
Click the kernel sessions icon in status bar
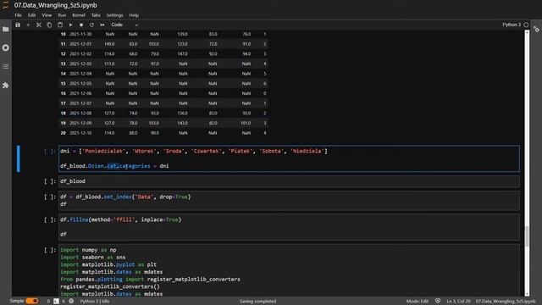tap(71, 302)
